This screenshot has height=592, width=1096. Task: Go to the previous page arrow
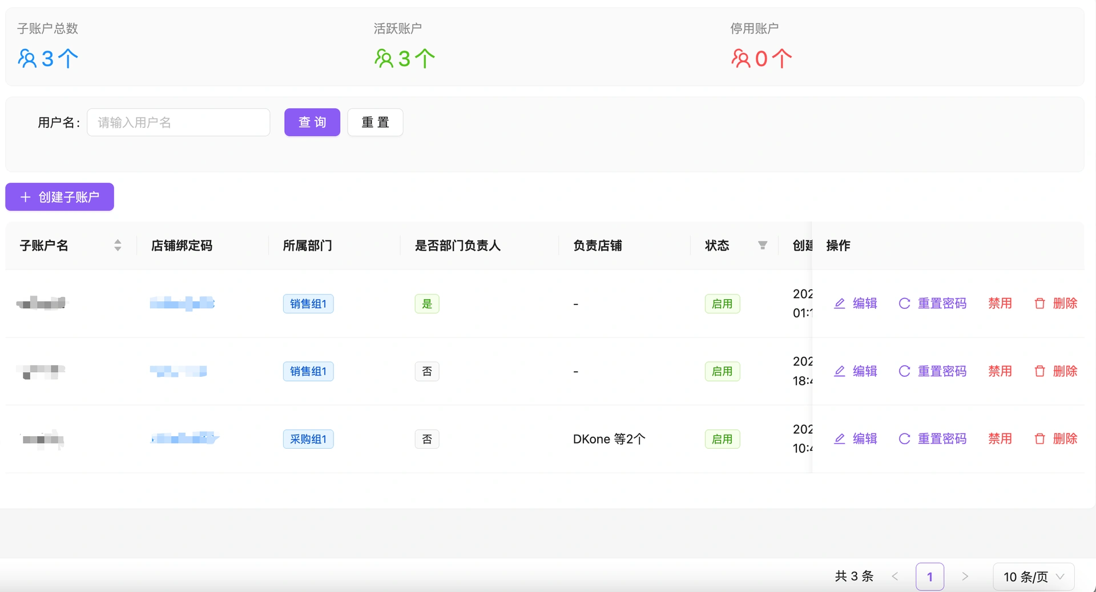[x=895, y=577]
